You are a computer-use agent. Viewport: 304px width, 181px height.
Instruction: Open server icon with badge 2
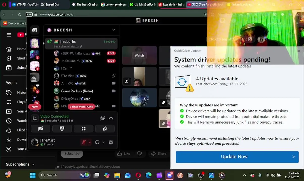[x=35, y=55]
